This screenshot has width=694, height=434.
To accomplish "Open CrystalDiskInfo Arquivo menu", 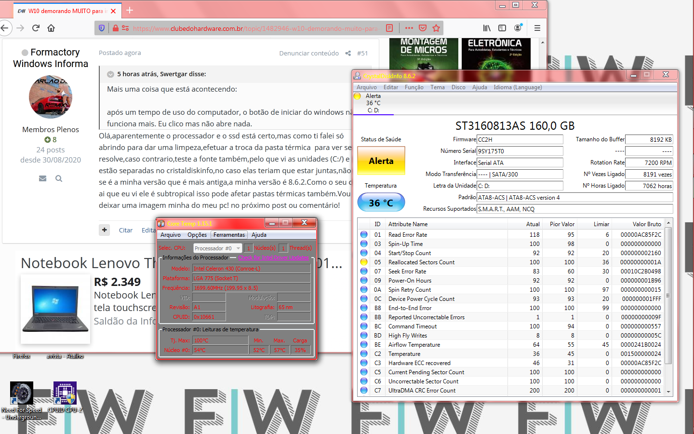I will pos(367,87).
